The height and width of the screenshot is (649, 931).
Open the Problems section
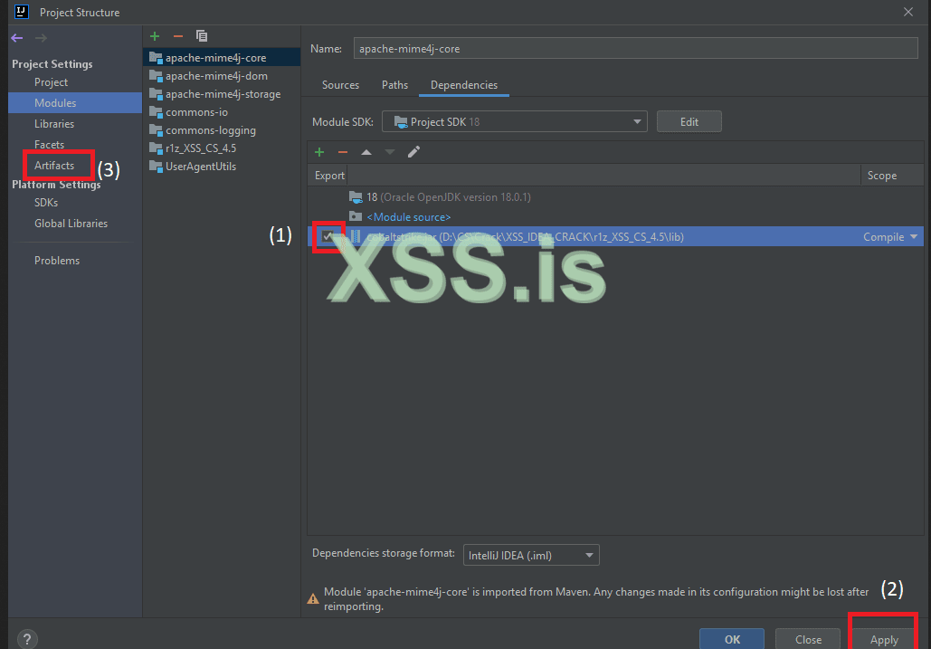[x=56, y=260]
